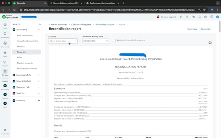Close the Reconcile browser tab
This screenshot has width=221, height=138.
[45, 3]
